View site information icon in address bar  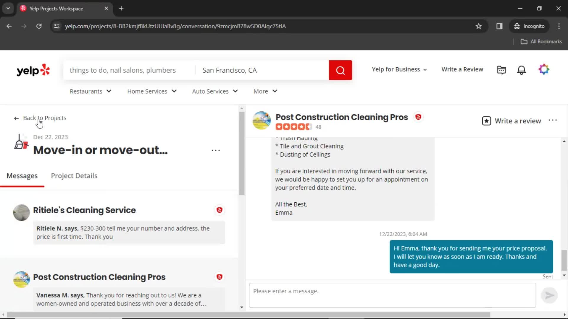tap(57, 26)
